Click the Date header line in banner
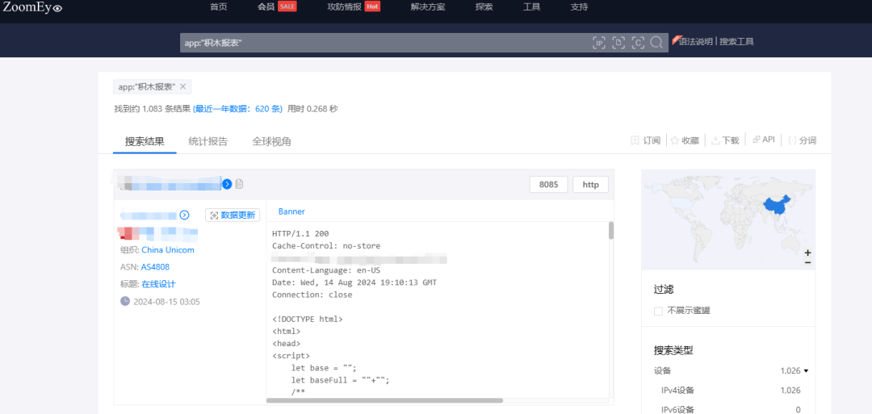 pos(354,282)
